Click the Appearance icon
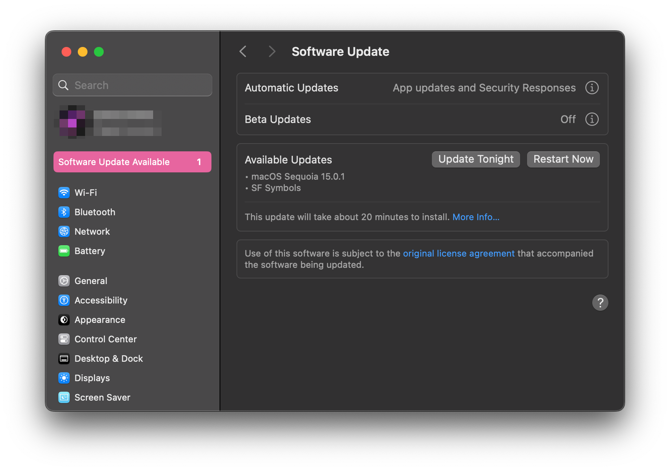Image resolution: width=670 pixels, height=471 pixels. 64,320
